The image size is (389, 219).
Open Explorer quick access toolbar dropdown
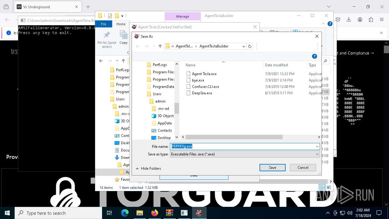[x=122, y=16]
